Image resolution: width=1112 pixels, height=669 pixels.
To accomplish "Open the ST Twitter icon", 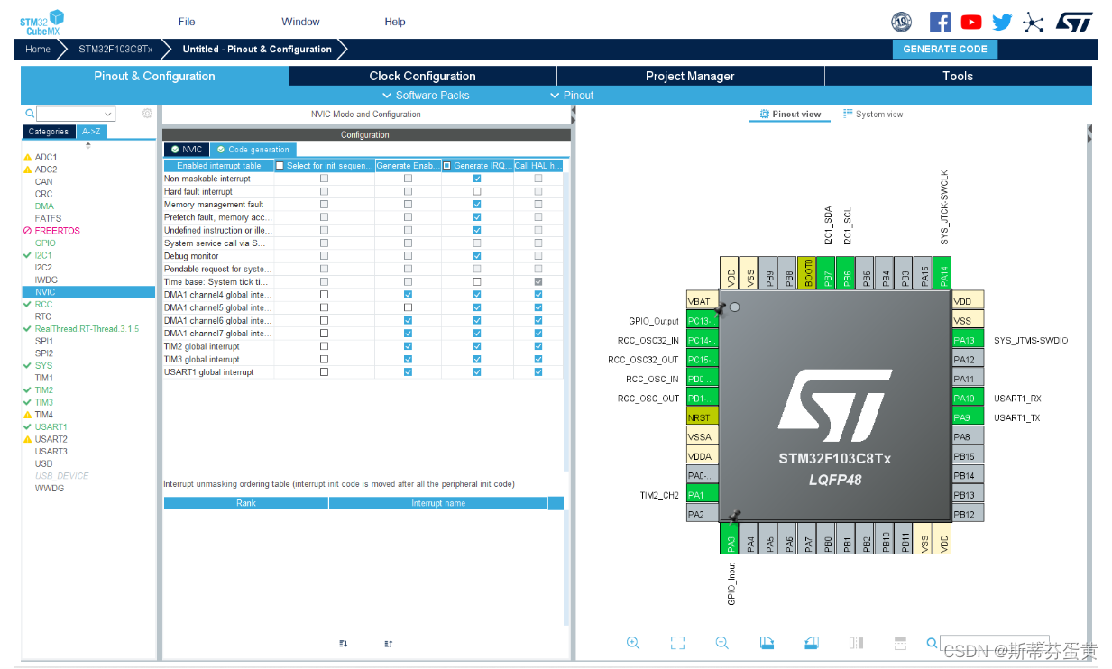I will click(1002, 22).
